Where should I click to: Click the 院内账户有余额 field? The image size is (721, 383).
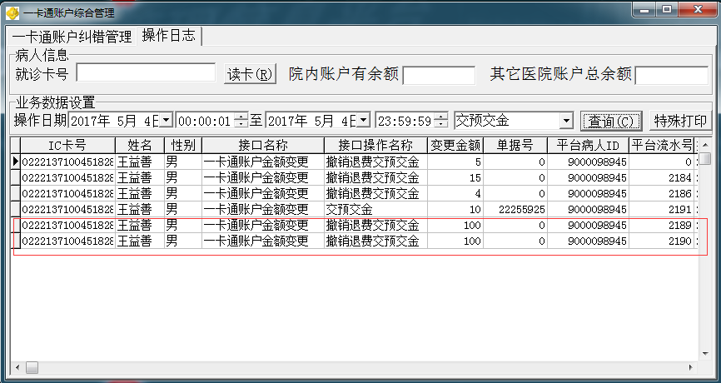[439, 76]
